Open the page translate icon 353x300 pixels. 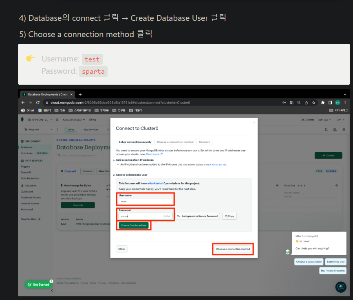point(291,103)
